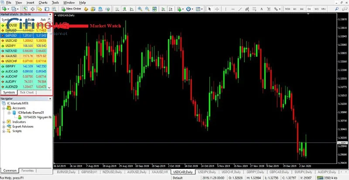Viewport: 349px width, 180px height.
Task: Expand the Scripts tree node
Action: [x=4, y=131]
